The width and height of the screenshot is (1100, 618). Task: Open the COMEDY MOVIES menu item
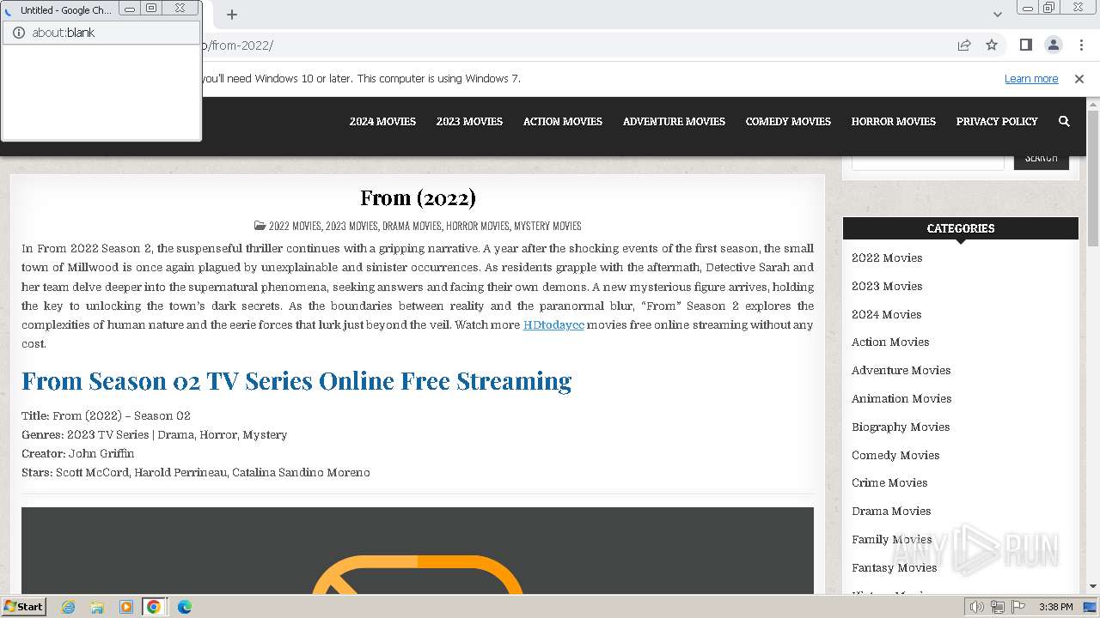[788, 122]
